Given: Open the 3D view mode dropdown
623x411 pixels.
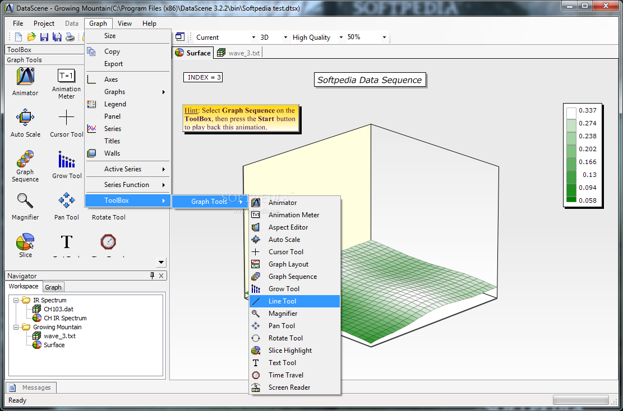Looking at the screenshot, I should (x=285, y=38).
